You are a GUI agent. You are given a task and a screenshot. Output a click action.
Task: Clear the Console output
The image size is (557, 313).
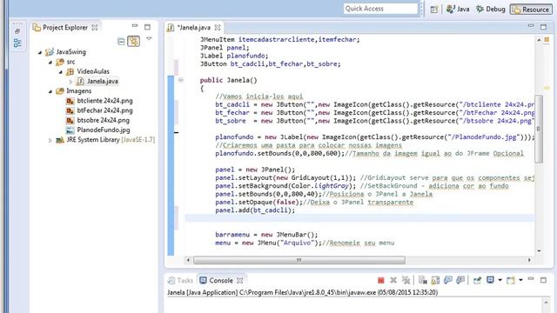(x=422, y=280)
